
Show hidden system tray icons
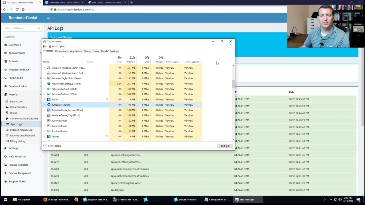pyautogui.click(x=331, y=200)
